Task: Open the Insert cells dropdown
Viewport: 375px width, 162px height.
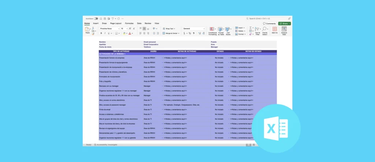Action: pyautogui.click(x=240, y=28)
